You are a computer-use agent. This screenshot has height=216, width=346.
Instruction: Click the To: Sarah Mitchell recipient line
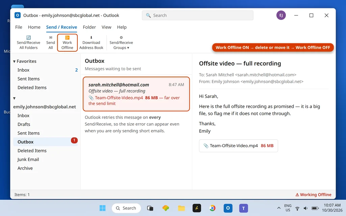click(248, 75)
